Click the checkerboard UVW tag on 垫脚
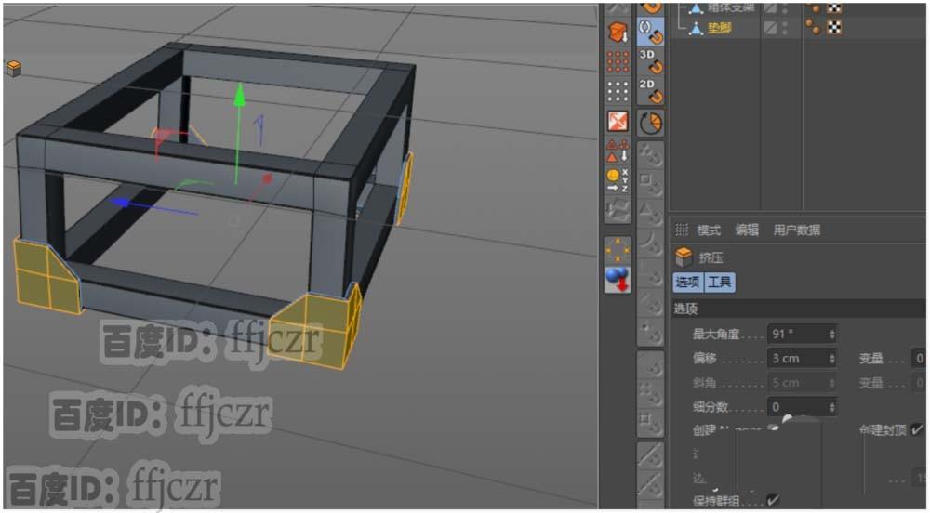The height and width of the screenshot is (513, 930). pos(834,27)
